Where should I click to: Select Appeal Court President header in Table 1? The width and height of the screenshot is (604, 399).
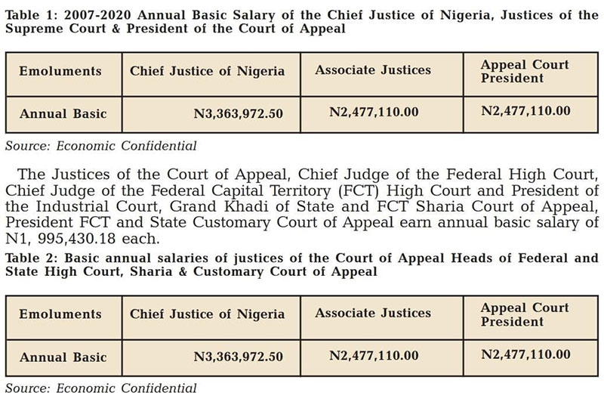click(525, 71)
